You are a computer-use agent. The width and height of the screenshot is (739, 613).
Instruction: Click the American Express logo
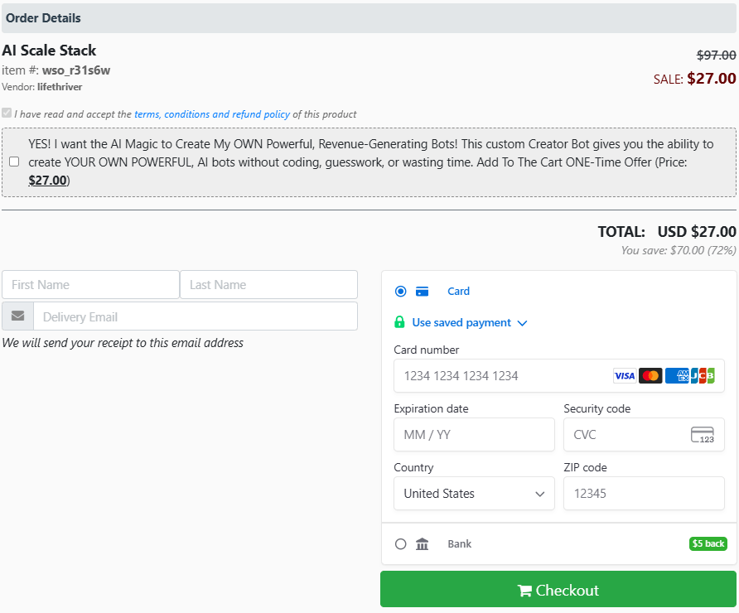pos(677,375)
